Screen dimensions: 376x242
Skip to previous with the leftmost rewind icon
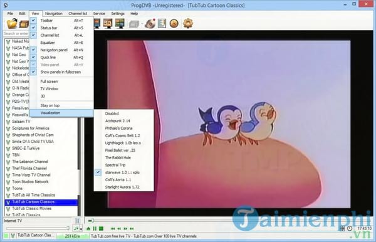click(x=113, y=229)
